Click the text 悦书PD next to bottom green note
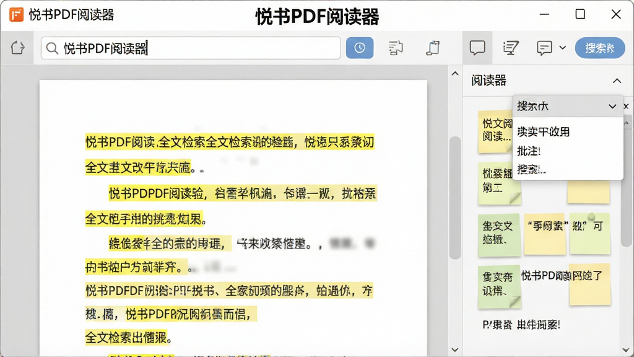 pyautogui.click(x=538, y=276)
